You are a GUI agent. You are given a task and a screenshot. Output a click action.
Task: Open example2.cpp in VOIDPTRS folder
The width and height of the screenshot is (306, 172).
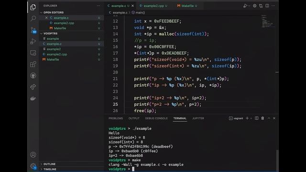tap(57, 54)
